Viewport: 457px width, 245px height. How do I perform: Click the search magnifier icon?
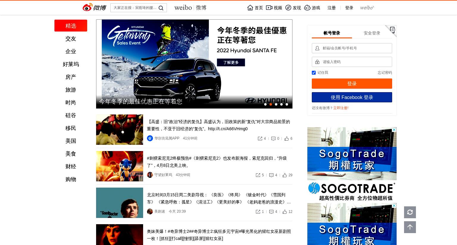[161, 8]
